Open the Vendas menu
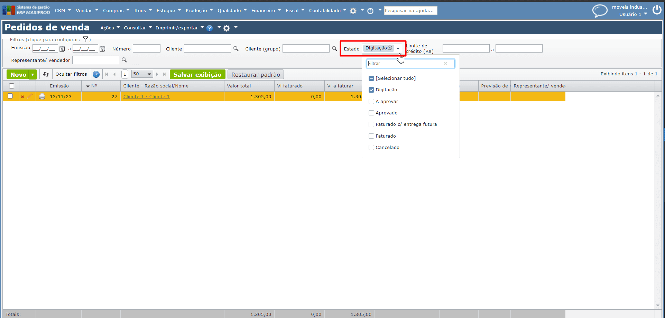 [87, 10]
